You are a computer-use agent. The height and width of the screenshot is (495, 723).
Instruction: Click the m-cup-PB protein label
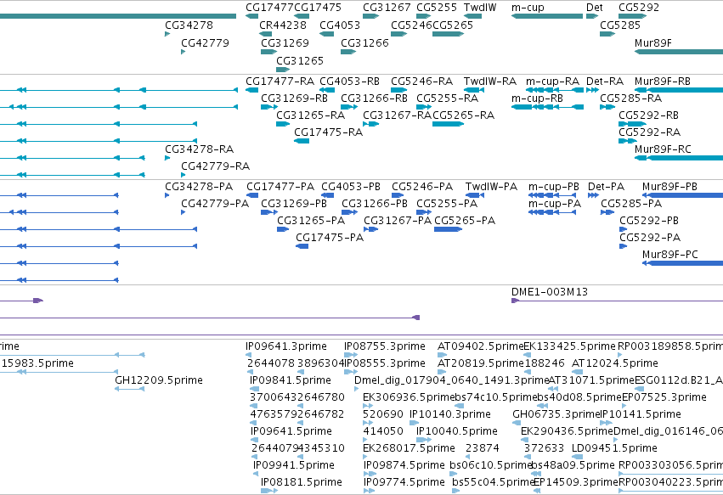[554, 187]
